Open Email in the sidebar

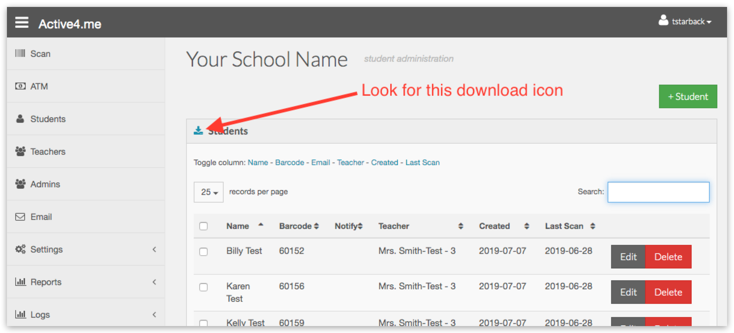tap(86, 217)
